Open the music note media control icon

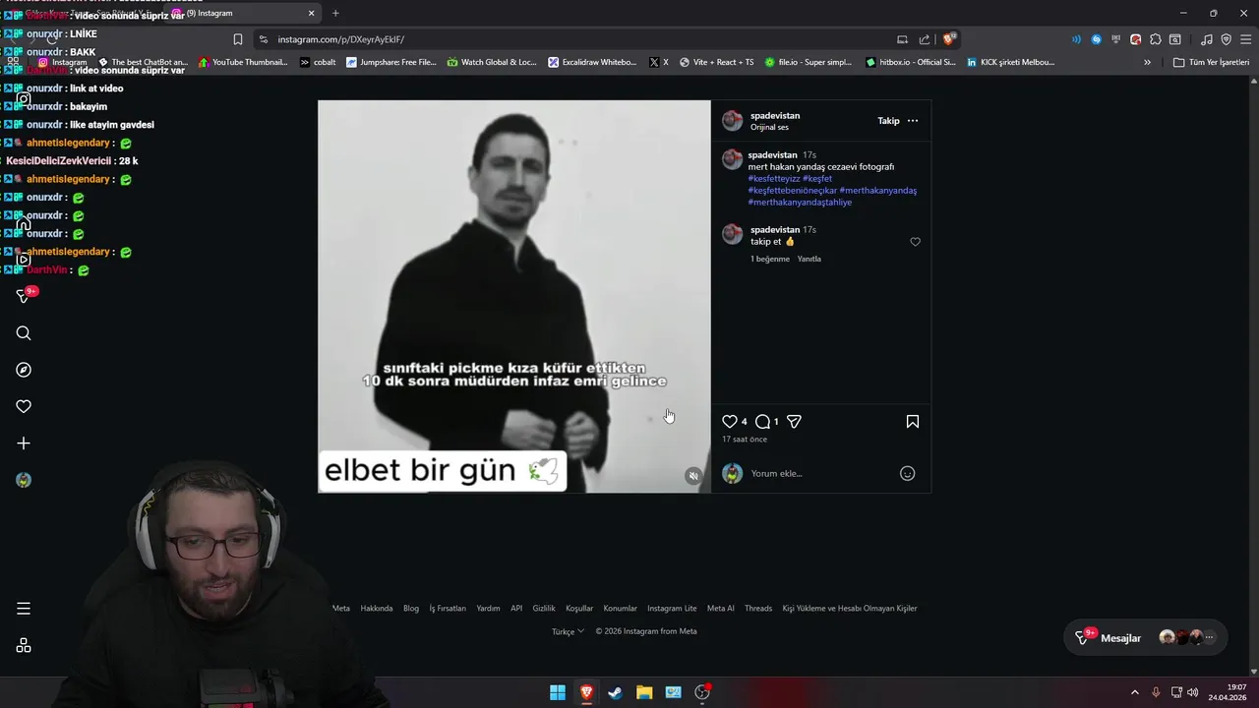1207,39
